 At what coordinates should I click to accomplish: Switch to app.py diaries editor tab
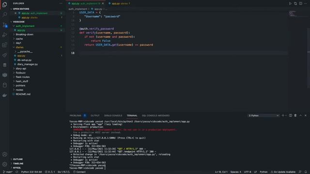point(119,3)
